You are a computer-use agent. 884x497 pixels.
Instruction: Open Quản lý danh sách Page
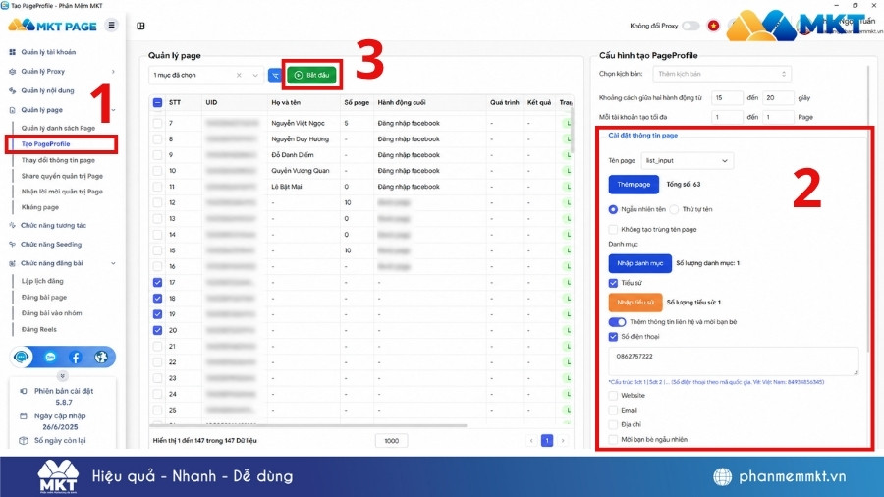point(58,128)
